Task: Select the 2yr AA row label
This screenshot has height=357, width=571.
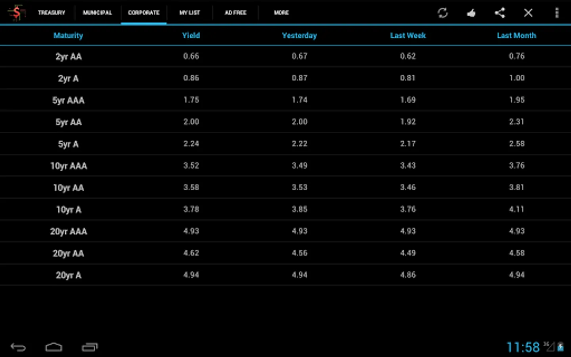Action: tap(68, 57)
